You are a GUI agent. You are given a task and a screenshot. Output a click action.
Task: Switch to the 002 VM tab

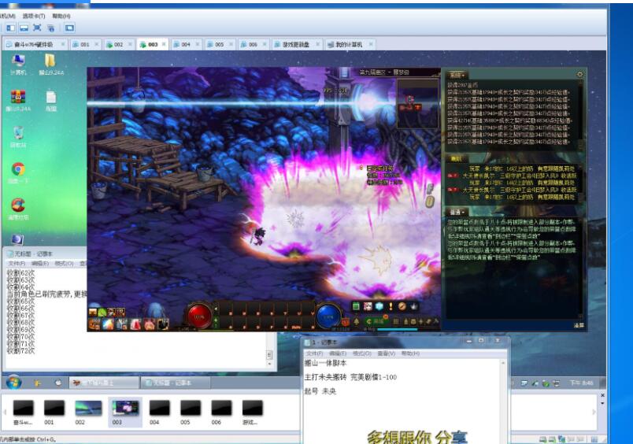tap(118, 44)
